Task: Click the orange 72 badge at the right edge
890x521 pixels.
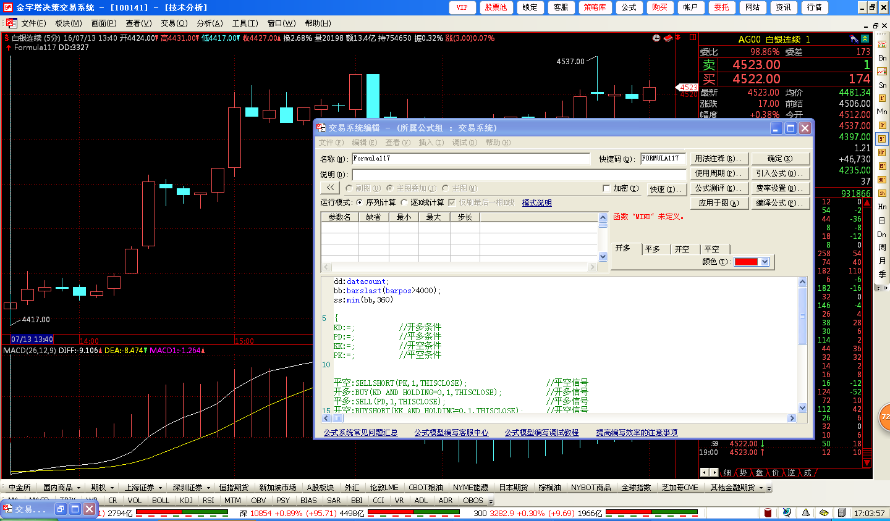Action: coord(885,417)
